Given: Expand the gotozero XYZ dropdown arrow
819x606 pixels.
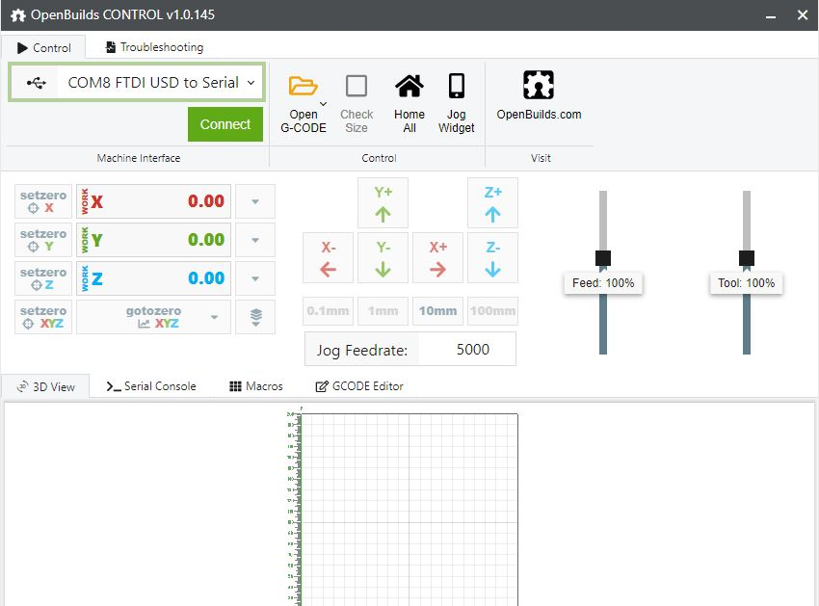Looking at the screenshot, I should pyautogui.click(x=214, y=317).
